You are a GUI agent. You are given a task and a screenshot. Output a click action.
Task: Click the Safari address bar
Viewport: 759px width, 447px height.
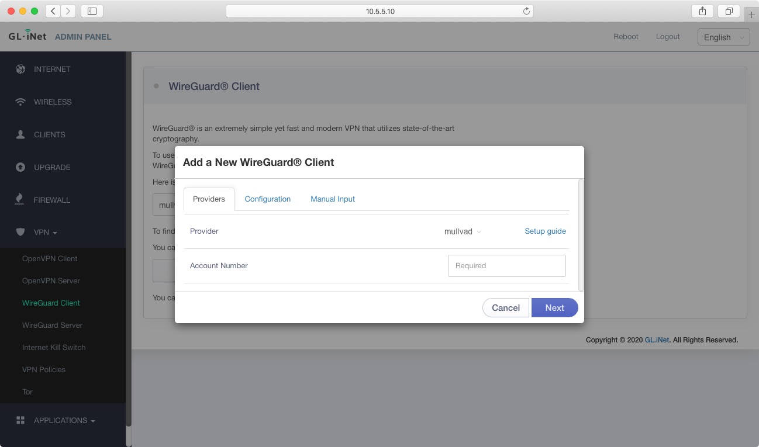click(x=379, y=11)
